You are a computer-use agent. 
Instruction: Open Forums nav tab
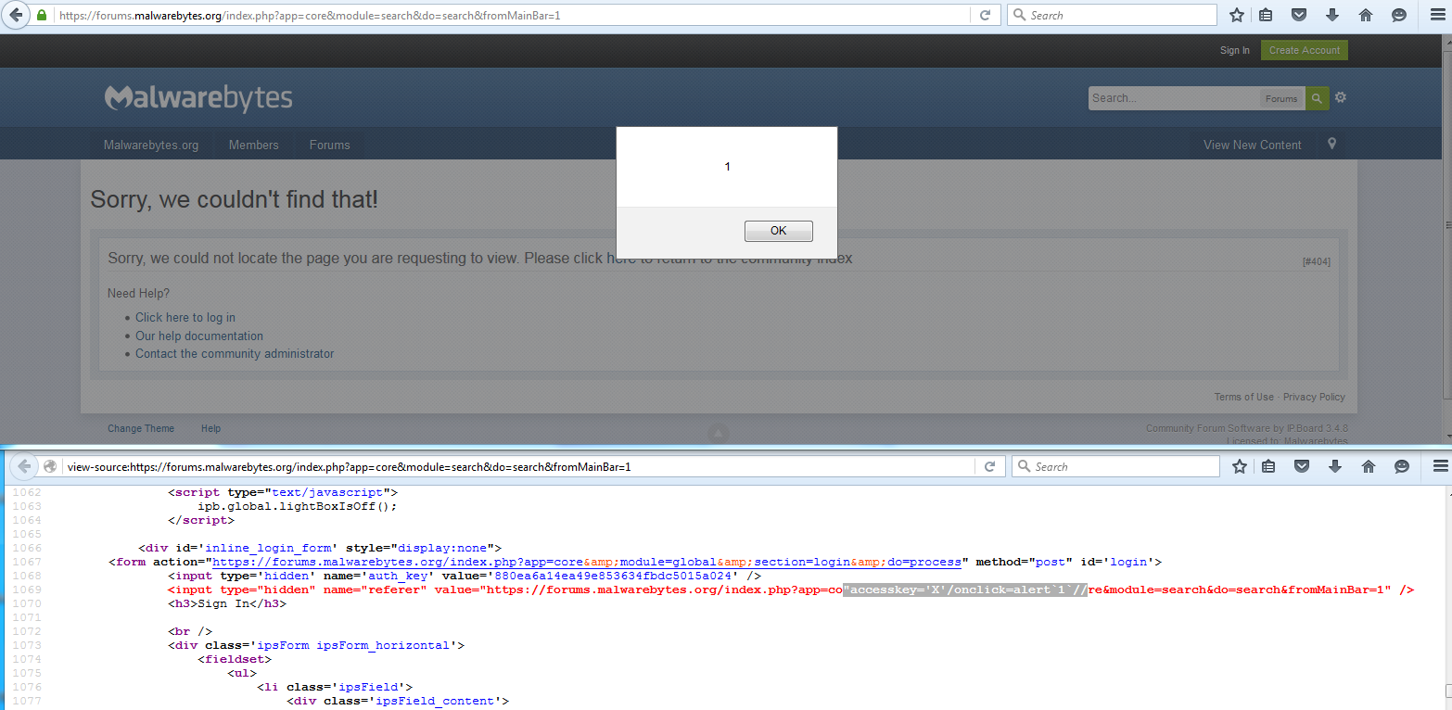coord(329,145)
